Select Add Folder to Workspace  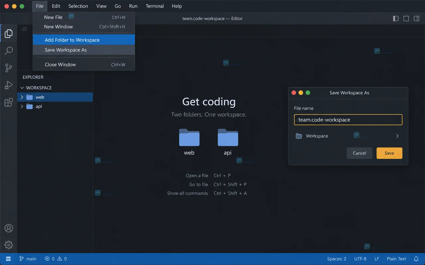[84, 40]
